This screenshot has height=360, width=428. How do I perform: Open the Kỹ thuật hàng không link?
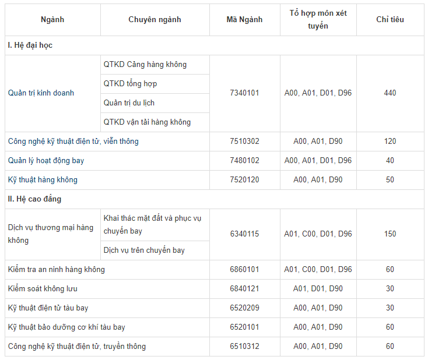(43, 180)
